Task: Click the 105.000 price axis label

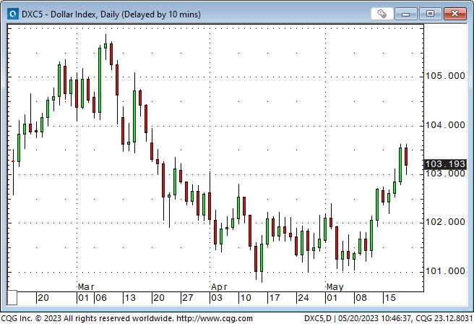Action: [445, 76]
